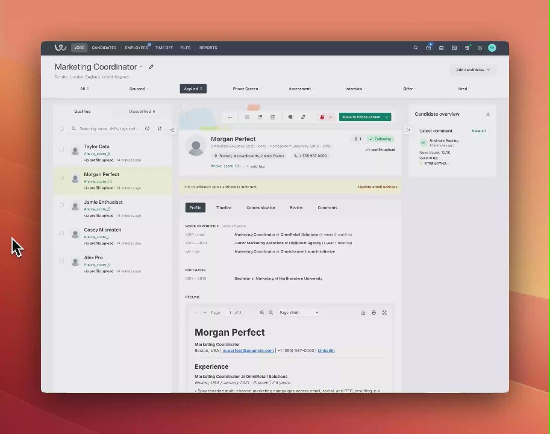
Task: Open candidate list filter sliders icon
Action: tap(160, 129)
